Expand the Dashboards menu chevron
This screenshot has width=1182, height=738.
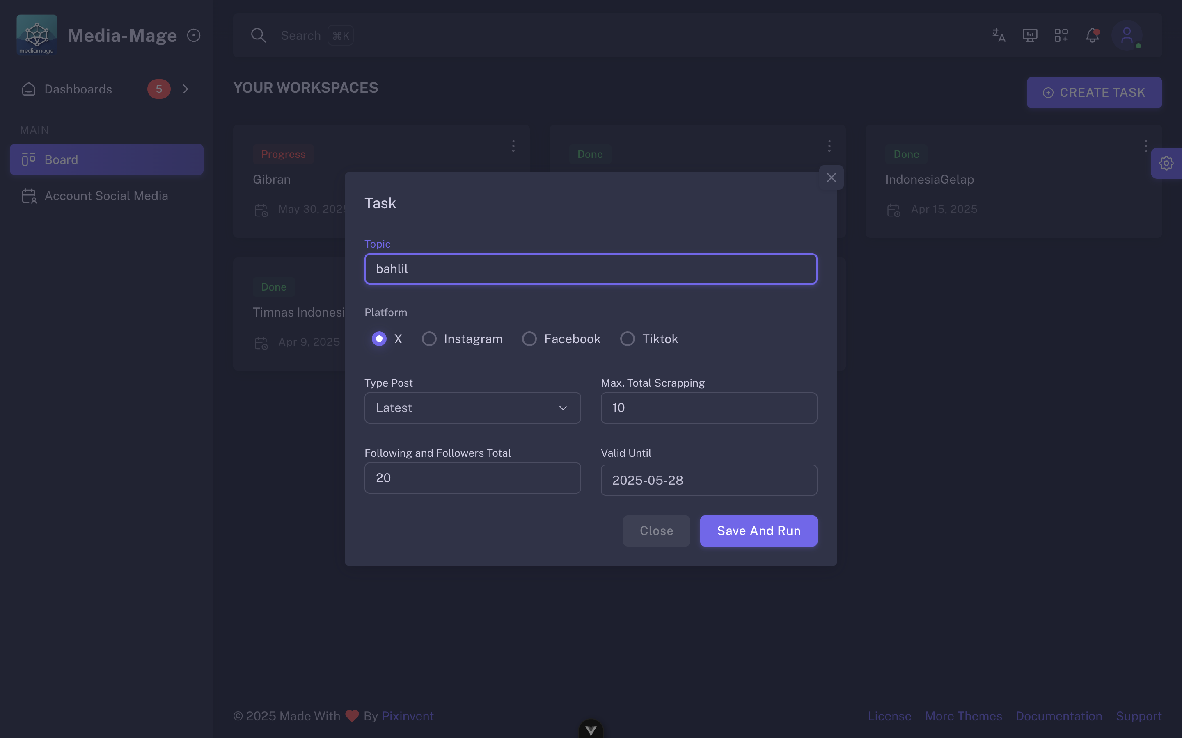[x=186, y=89]
